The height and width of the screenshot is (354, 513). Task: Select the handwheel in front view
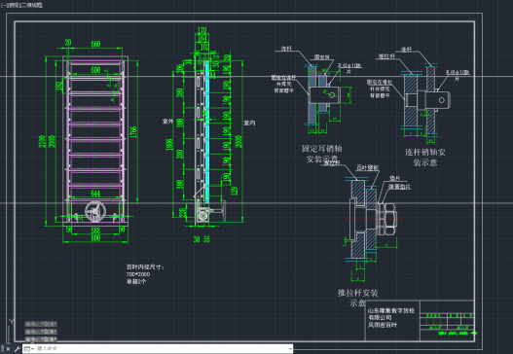click(95, 211)
